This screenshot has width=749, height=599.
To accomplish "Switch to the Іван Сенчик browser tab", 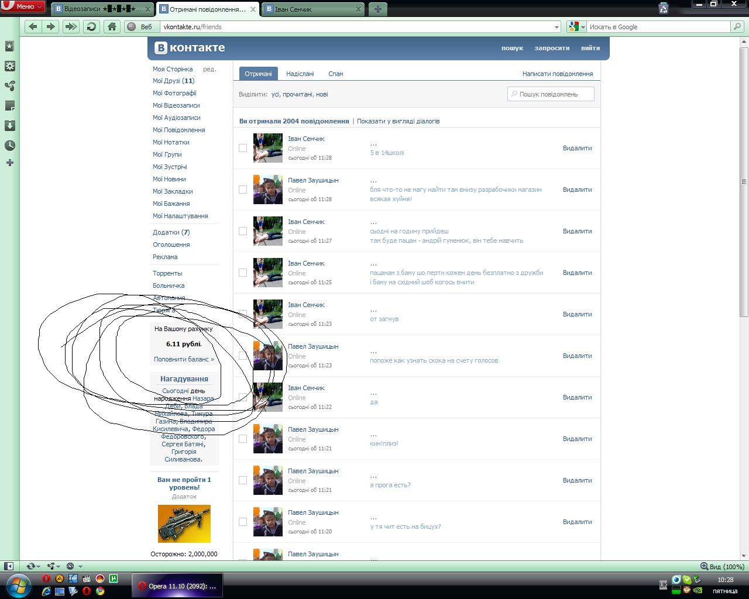I will (313, 9).
